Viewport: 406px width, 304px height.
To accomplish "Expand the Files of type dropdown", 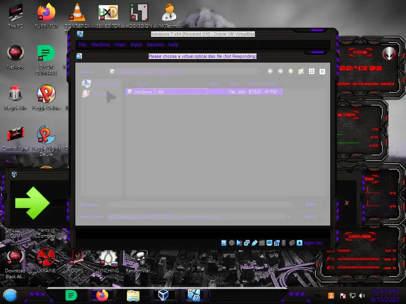I will coord(289,217).
